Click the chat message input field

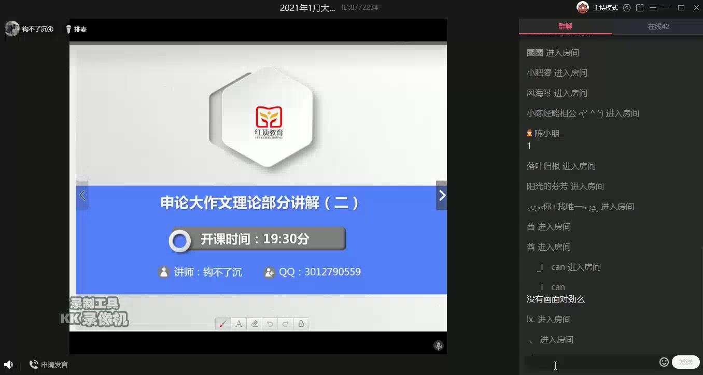coord(591,363)
